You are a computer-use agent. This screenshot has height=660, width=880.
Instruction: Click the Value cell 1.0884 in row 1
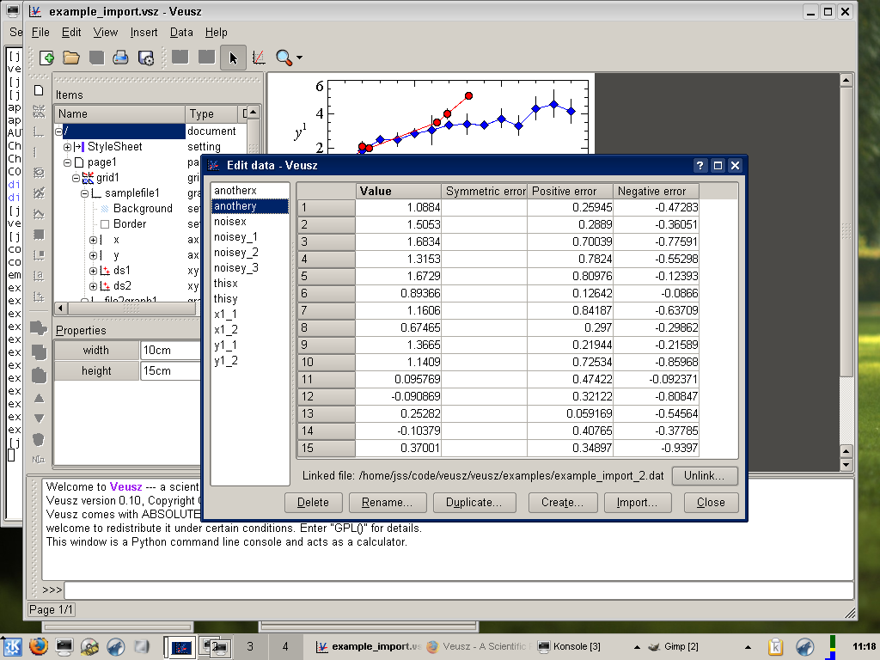(x=399, y=208)
